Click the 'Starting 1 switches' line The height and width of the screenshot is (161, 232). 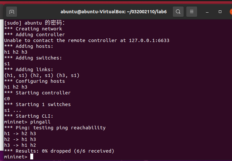[x=37, y=105]
